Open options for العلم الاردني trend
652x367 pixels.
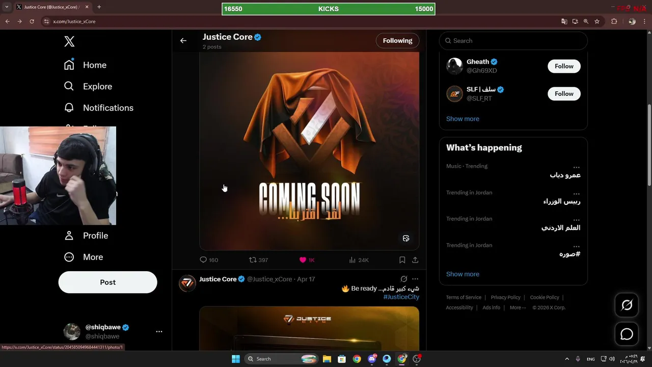pyautogui.click(x=576, y=220)
